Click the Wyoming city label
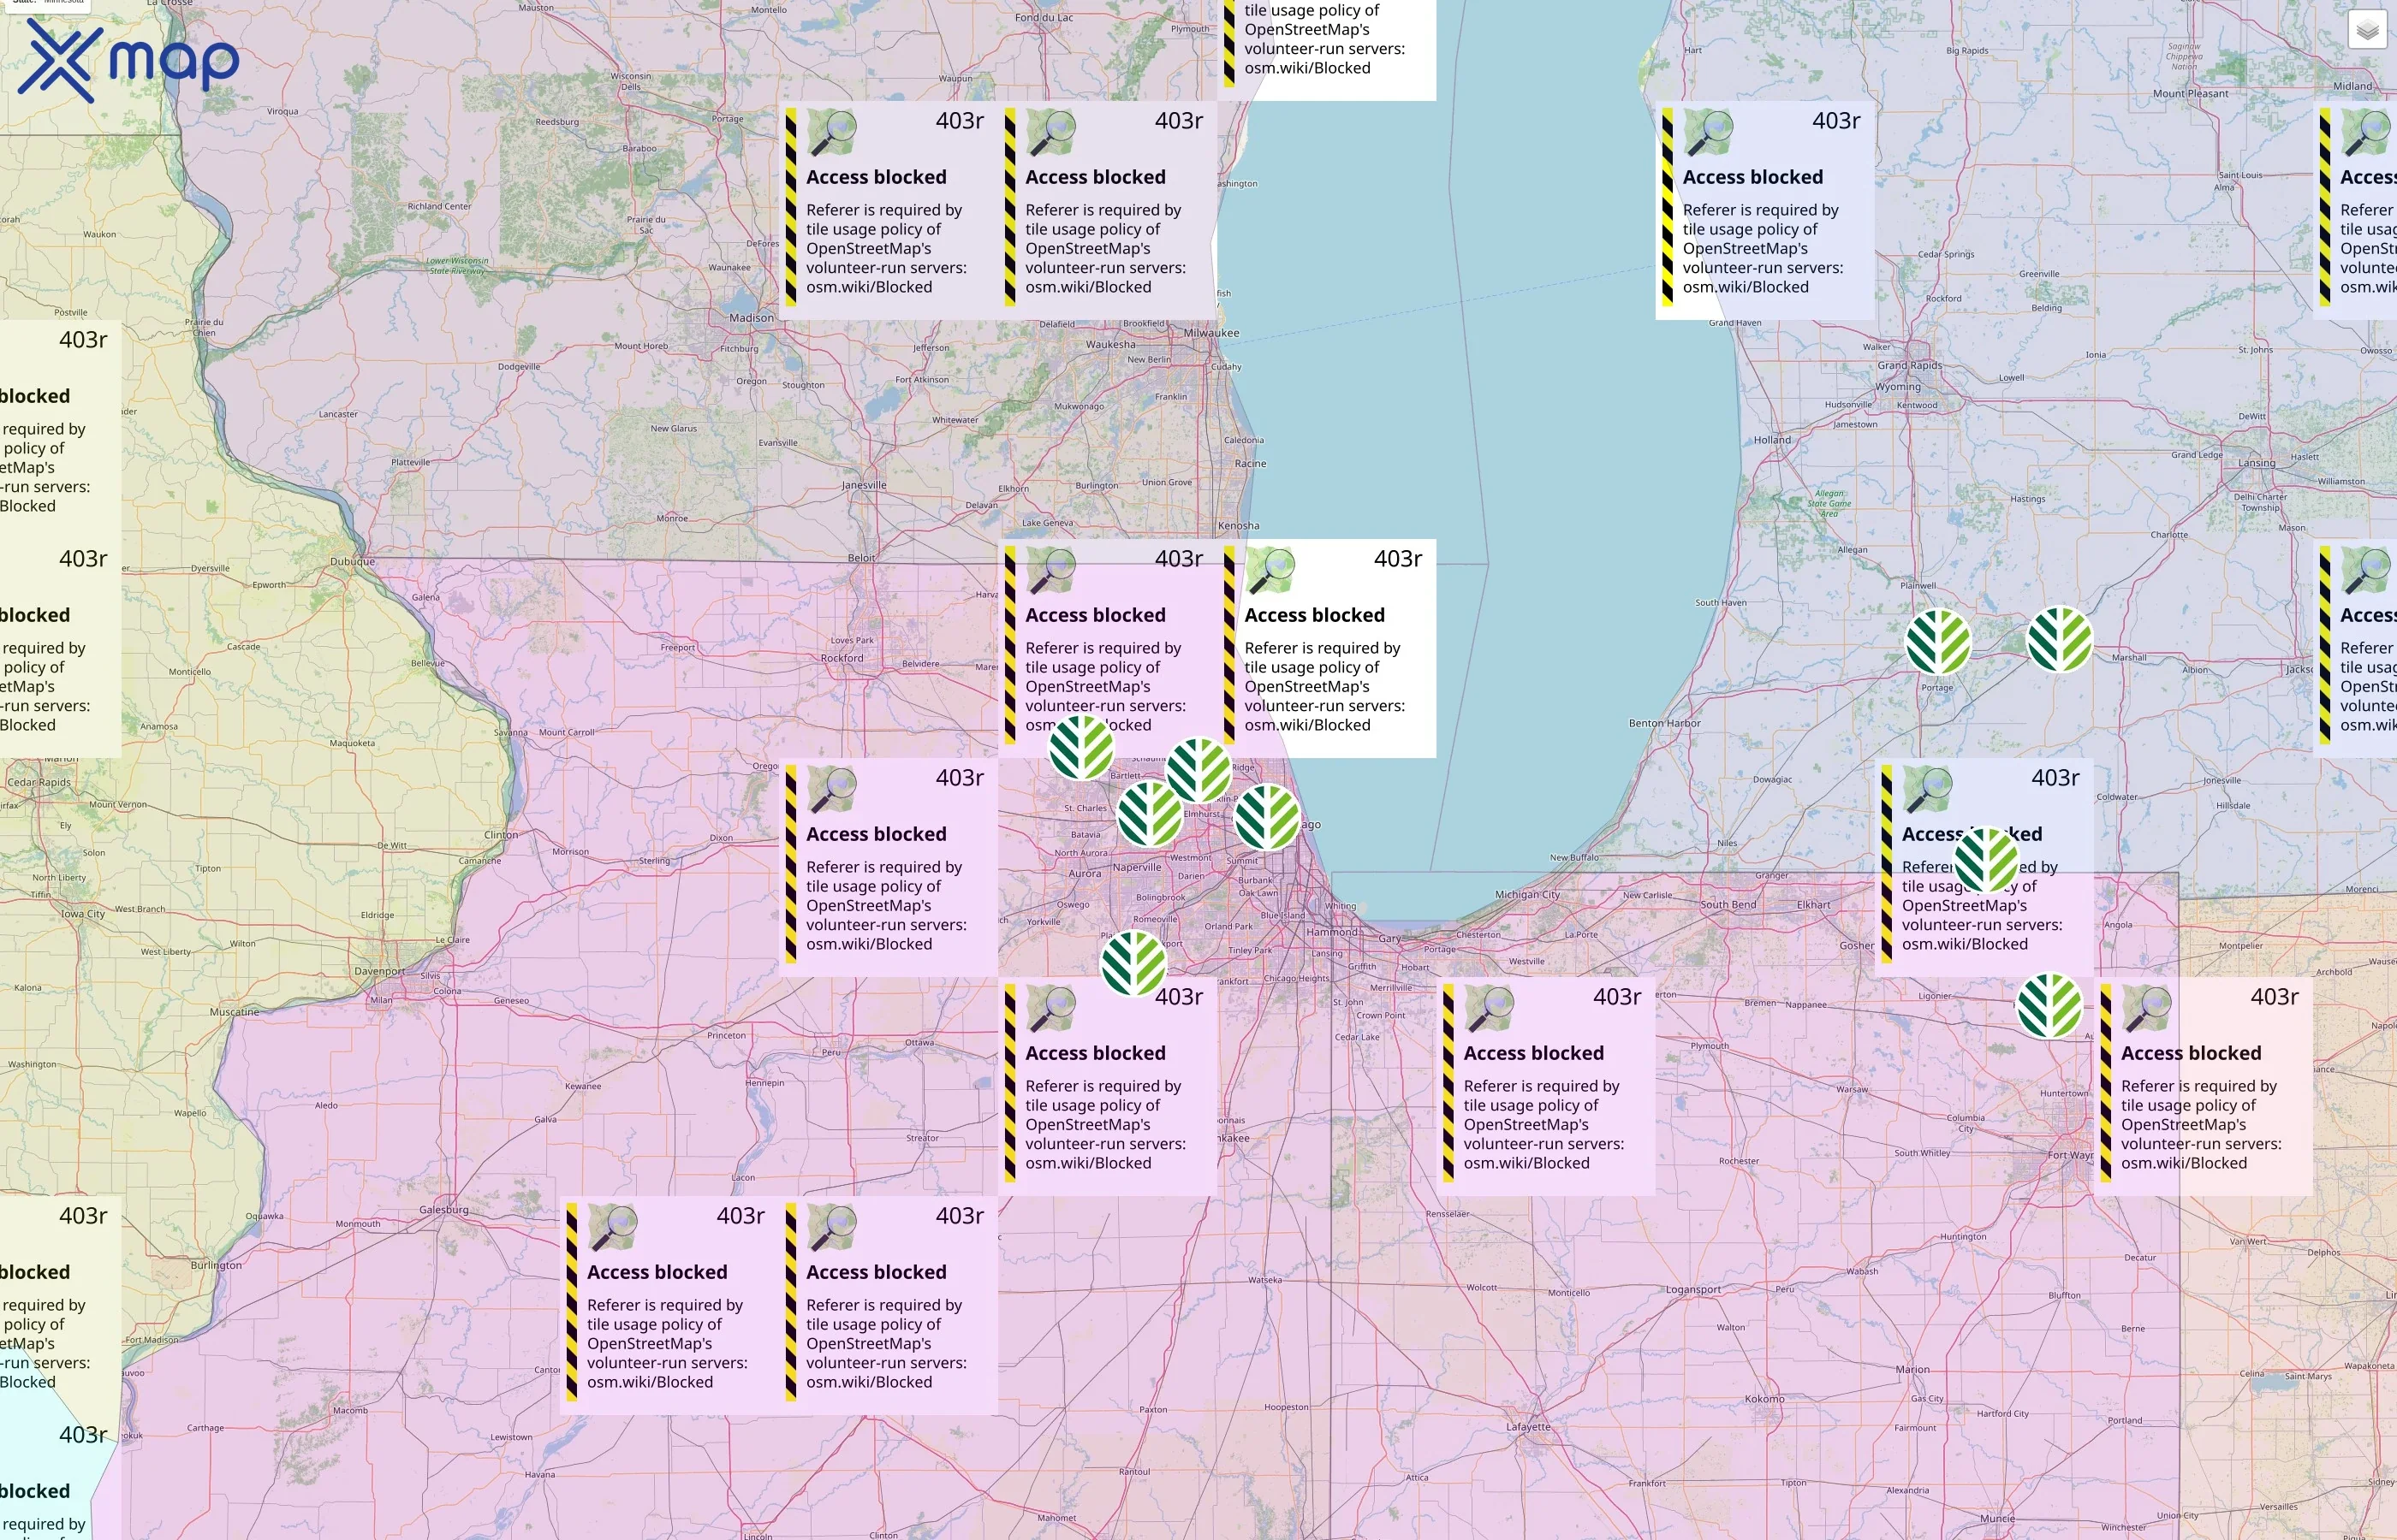 pos(1898,387)
